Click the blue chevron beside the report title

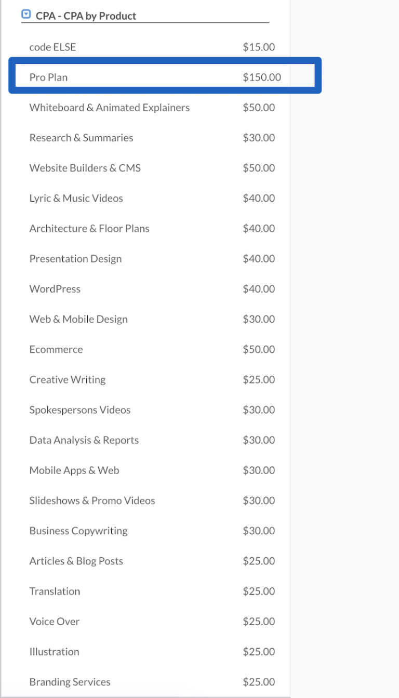click(25, 13)
